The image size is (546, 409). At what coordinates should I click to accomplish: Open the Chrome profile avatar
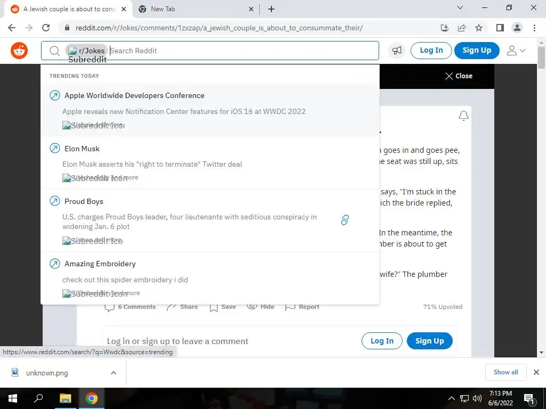[517, 28]
